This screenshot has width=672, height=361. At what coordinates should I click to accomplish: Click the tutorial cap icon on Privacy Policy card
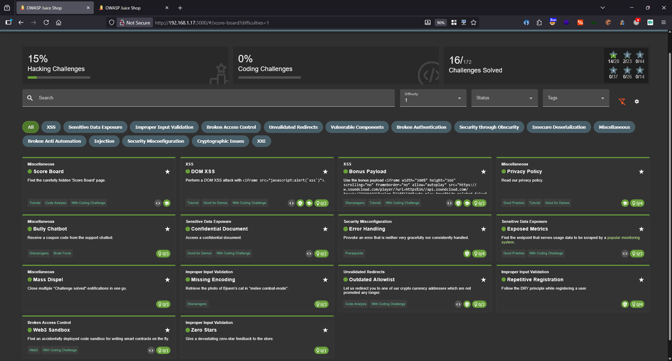(x=624, y=203)
